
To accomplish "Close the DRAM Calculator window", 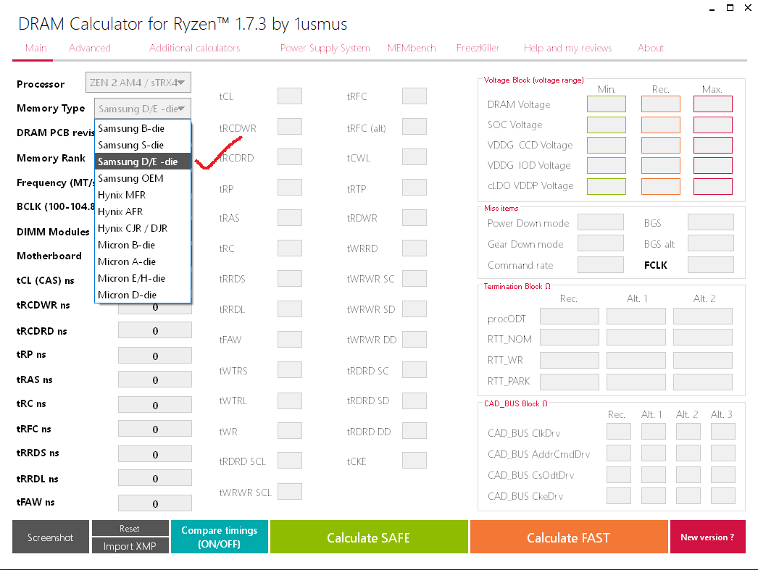I will click(x=749, y=8).
